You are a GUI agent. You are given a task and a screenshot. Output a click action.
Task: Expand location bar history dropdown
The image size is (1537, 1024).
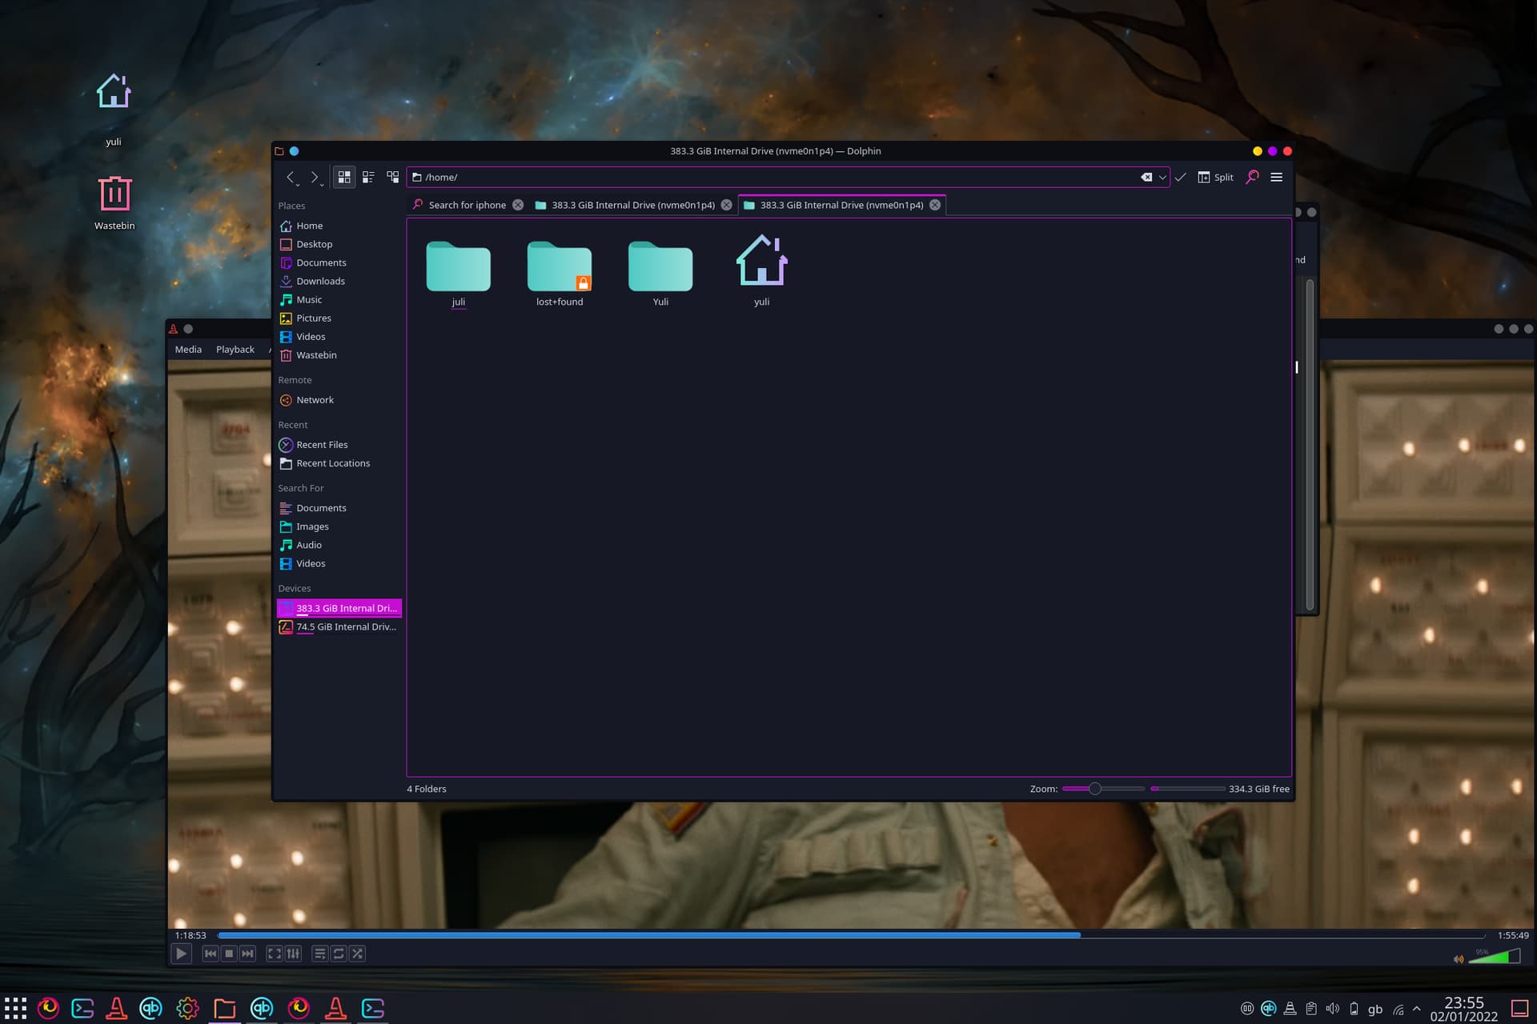coord(1162,177)
